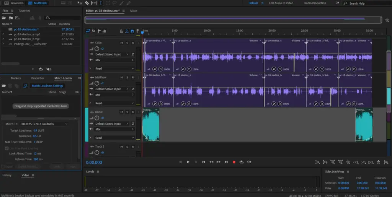Viewport: 392px width, 197px height.
Task: Toggle the fx effects view in editor
Action: point(93,31)
